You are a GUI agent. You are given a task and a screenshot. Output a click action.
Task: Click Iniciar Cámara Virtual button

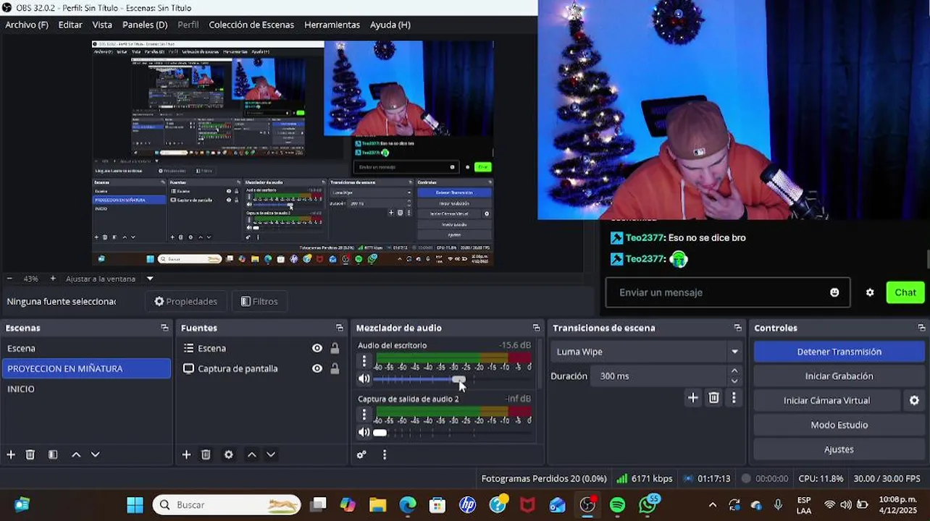826,400
